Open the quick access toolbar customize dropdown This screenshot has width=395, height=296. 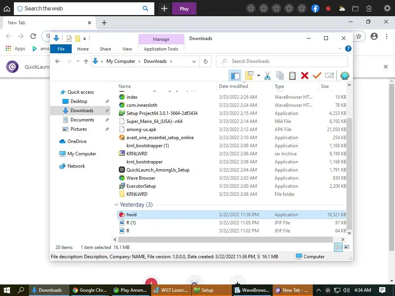tap(84, 39)
